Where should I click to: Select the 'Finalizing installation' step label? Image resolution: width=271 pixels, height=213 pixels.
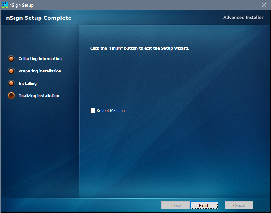pos(39,96)
